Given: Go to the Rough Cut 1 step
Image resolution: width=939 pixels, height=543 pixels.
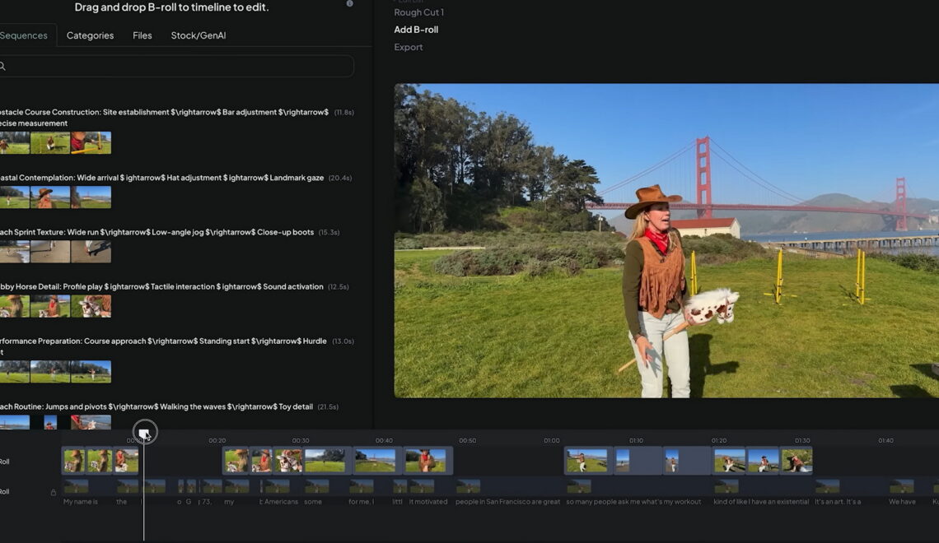Looking at the screenshot, I should coord(418,12).
